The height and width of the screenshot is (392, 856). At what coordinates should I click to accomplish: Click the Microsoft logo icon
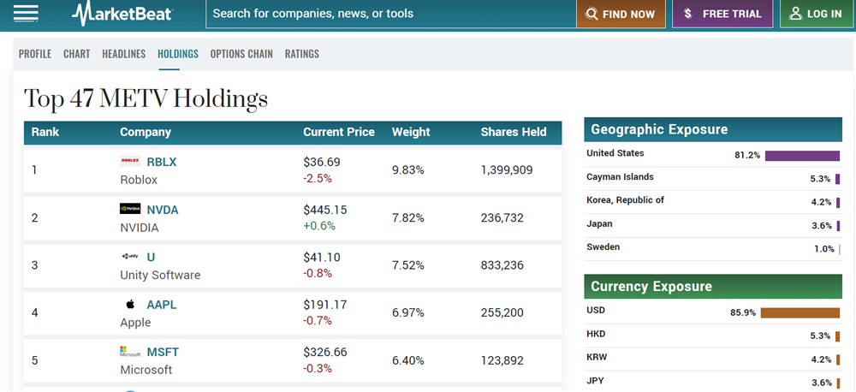130,352
